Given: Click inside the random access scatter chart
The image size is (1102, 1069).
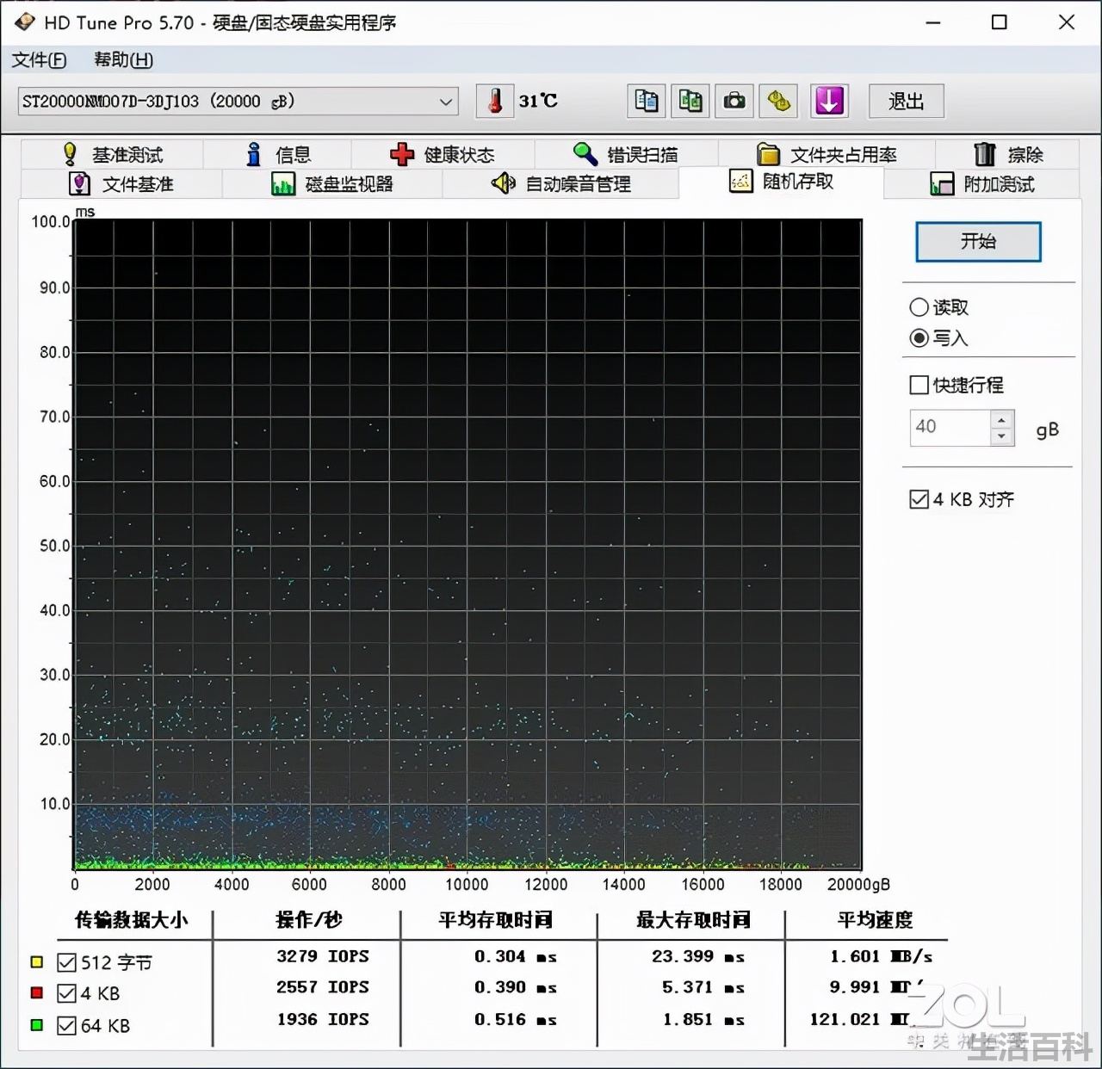Looking at the screenshot, I should (x=467, y=544).
